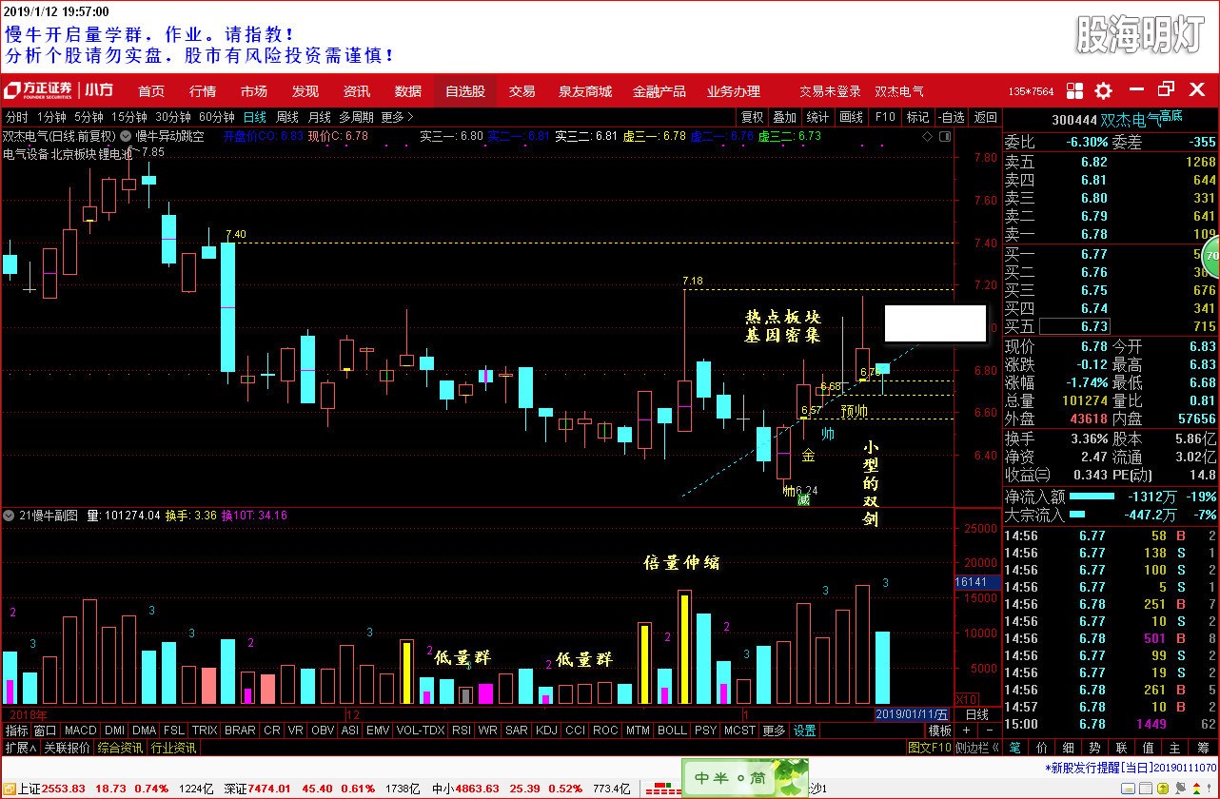Click the 交易未登录 login link

(x=830, y=91)
